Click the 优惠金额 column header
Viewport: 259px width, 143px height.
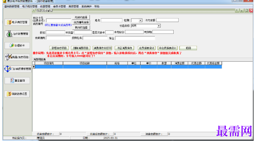click(197, 64)
